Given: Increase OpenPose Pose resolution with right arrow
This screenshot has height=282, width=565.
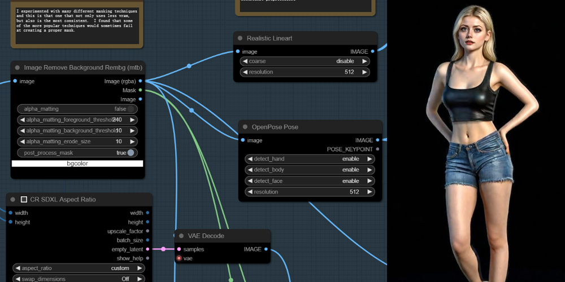Looking at the screenshot, I should point(370,192).
